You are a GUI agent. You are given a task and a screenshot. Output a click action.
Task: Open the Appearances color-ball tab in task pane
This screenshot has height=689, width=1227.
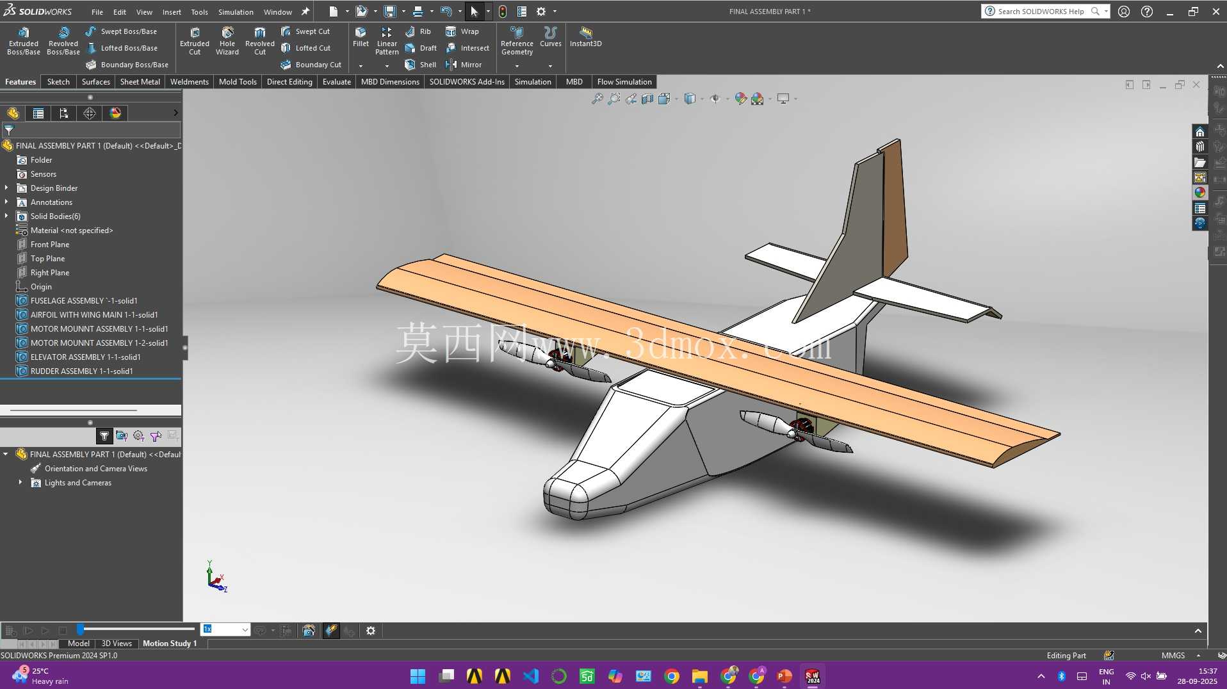pos(1199,192)
